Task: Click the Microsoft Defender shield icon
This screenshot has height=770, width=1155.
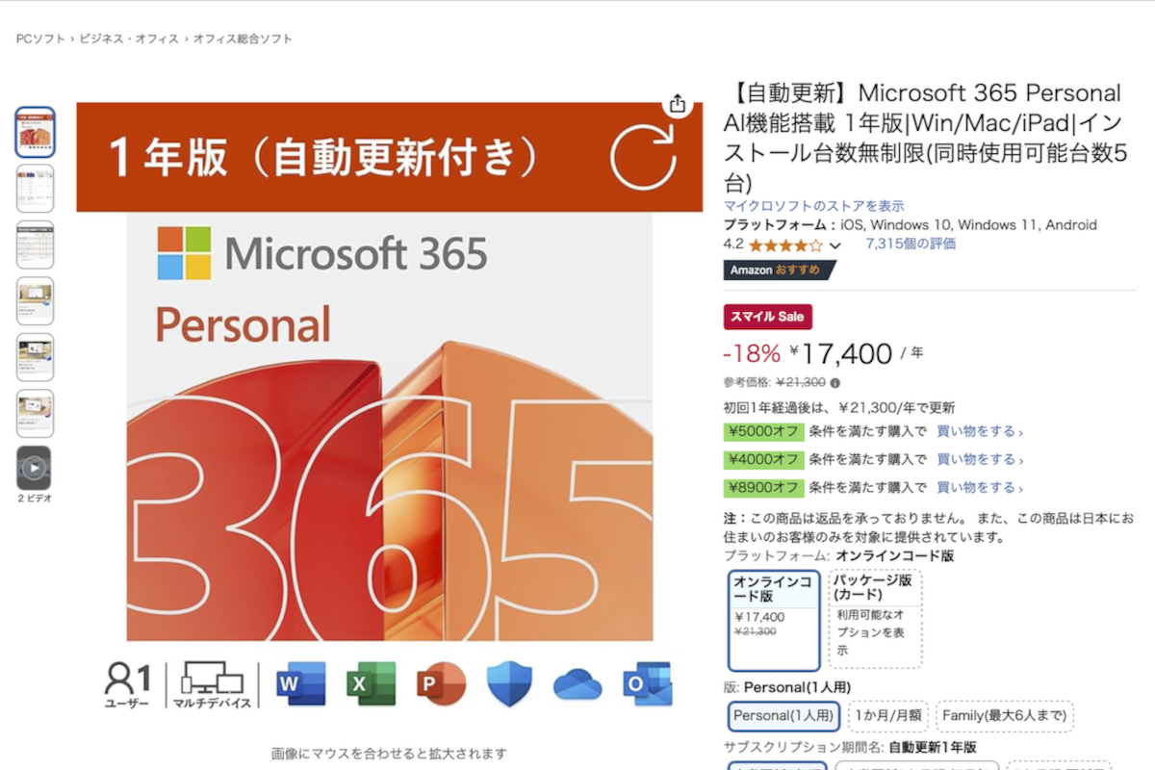Action: coord(509,684)
